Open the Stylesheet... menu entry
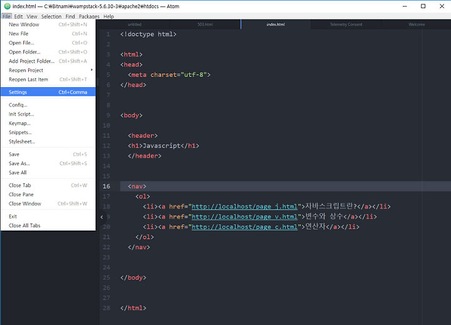Image resolution: width=451 pixels, height=325 pixels. (48, 142)
